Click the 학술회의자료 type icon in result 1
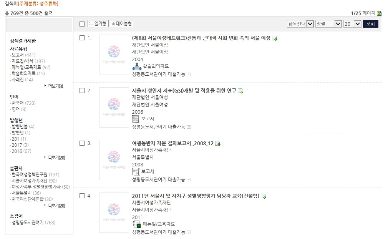 pos(137,66)
